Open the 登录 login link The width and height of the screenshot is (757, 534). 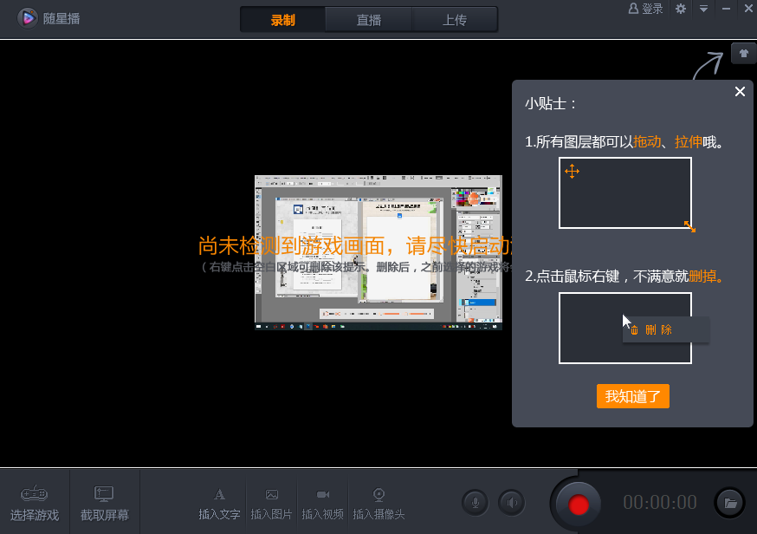646,9
